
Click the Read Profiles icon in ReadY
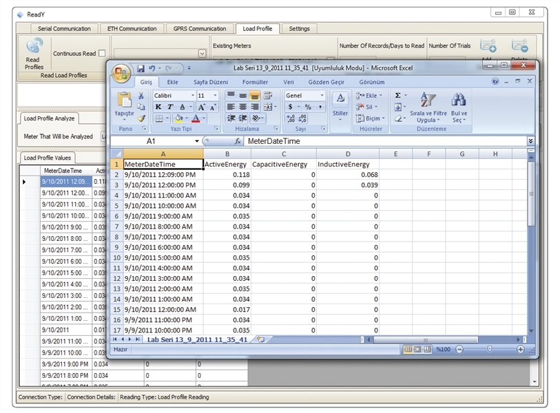click(x=34, y=46)
